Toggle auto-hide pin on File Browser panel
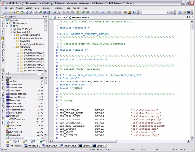The width and height of the screenshot is (195, 152). click(x=43, y=17)
